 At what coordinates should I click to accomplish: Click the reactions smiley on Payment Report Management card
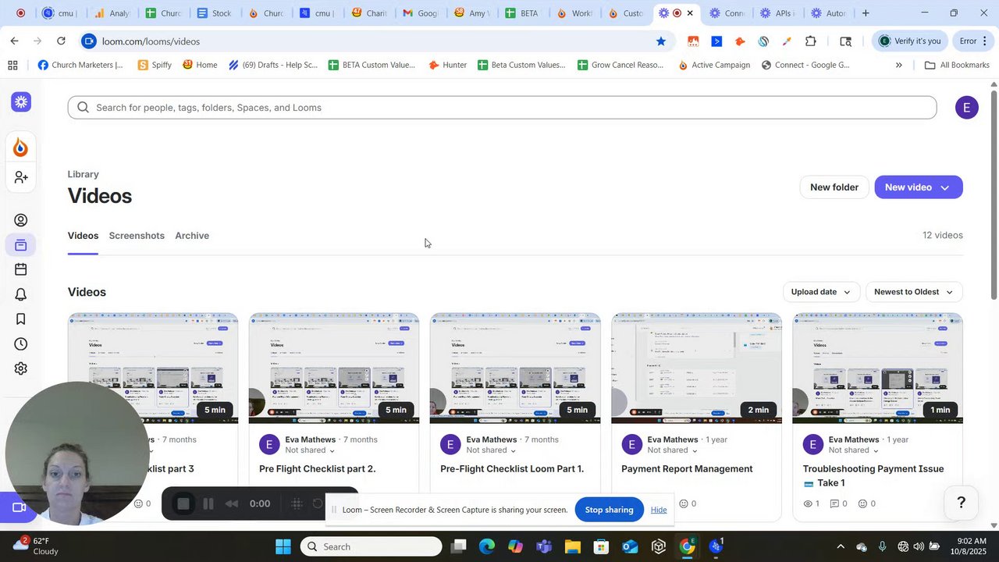point(682,503)
